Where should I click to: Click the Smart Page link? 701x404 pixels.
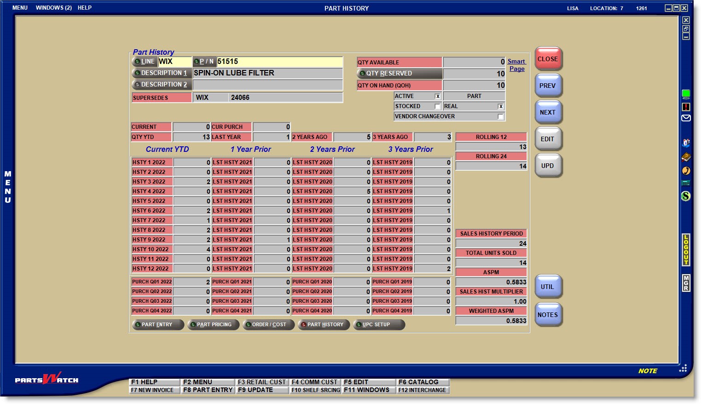pos(516,65)
